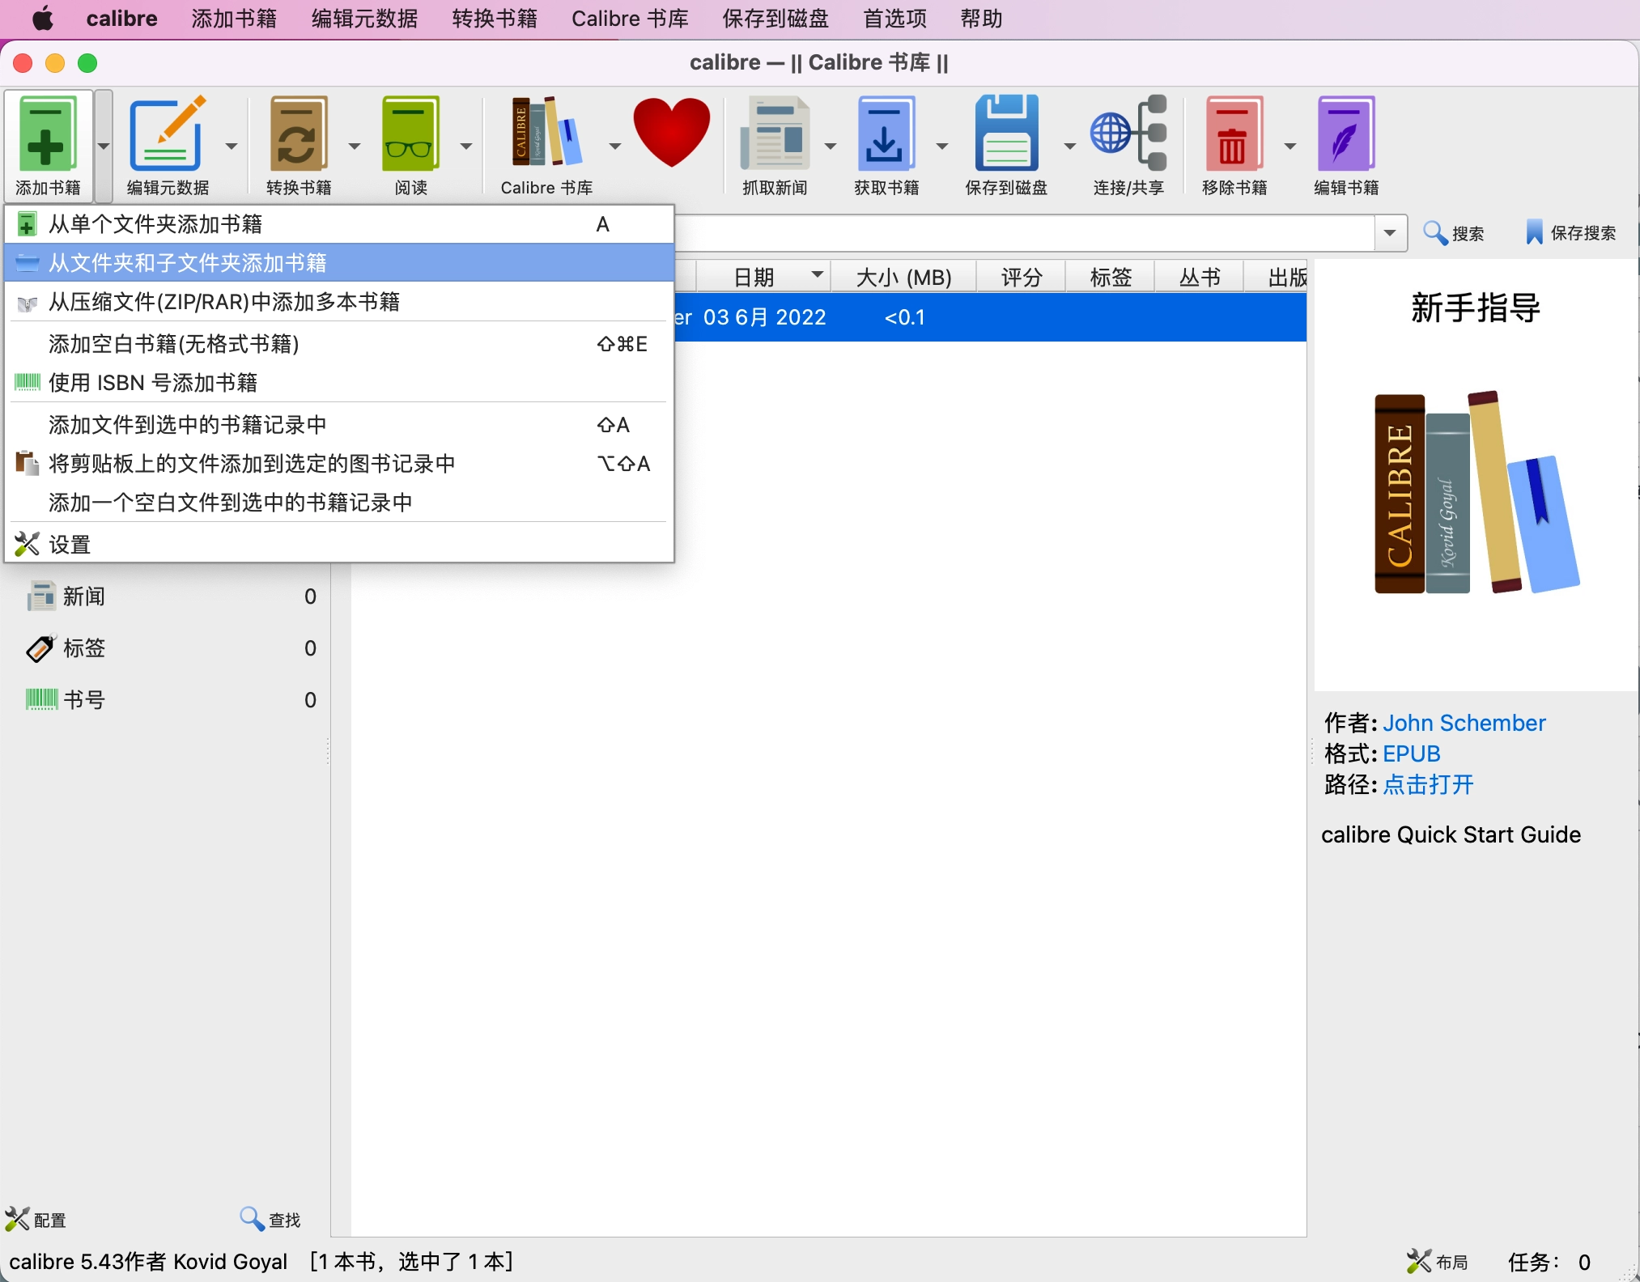
Task: Click into the search input field
Action: pyautogui.click(x=1025, y=233)
